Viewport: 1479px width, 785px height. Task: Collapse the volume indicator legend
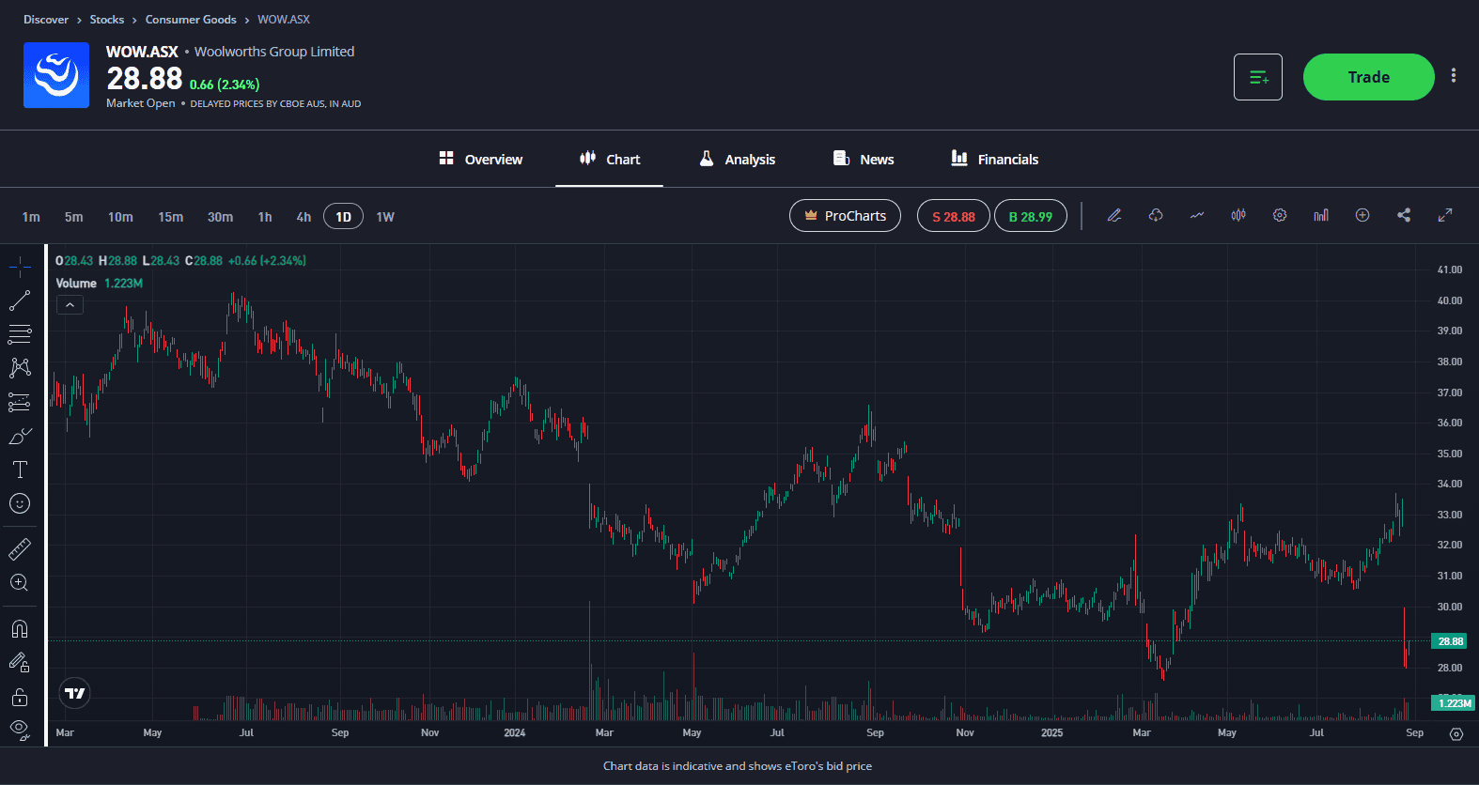70,305
